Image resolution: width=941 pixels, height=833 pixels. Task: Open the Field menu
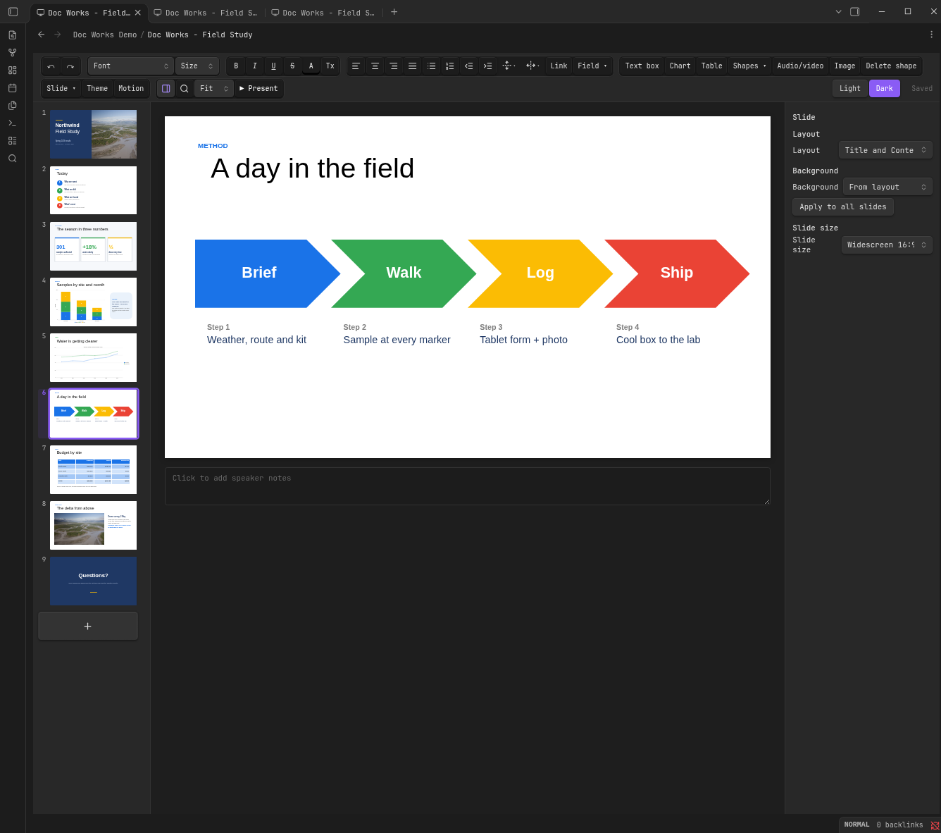pos(592,66)
